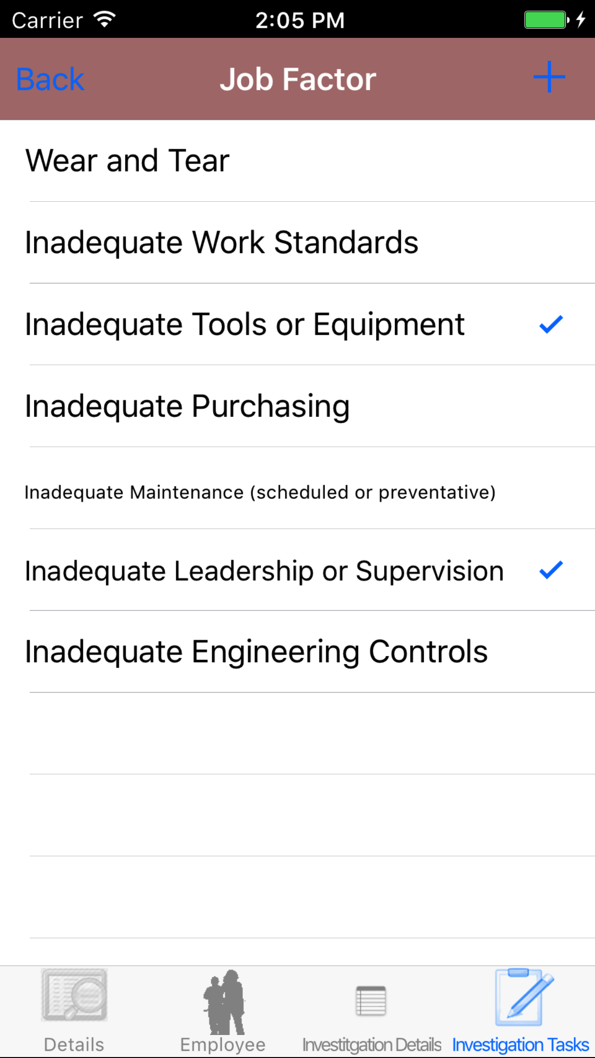Tap the battery indicator icon
This screenshot has height=1058, width=595.
pos(546,20)
